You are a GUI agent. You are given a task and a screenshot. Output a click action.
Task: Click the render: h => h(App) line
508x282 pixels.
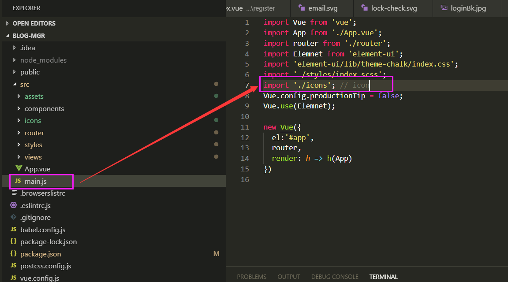[312, 158]
